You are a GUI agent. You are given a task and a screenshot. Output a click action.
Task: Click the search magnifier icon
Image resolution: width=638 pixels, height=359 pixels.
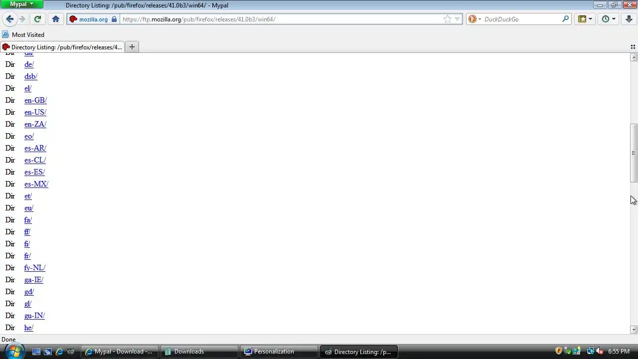(x=565, y=19)
